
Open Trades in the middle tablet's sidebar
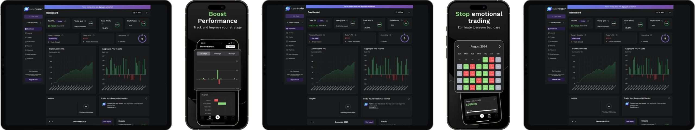point(291,37)
